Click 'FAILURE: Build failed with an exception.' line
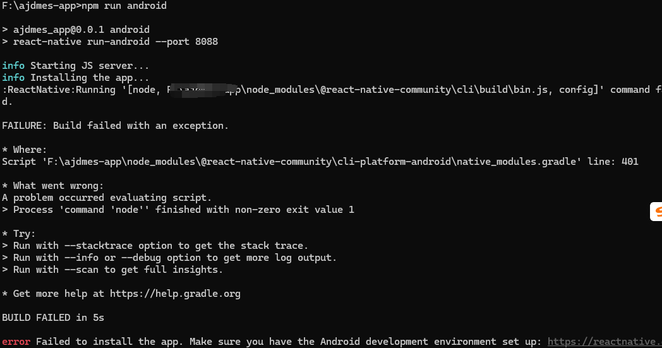This screenshot has height=348, width=662. coord(115,126)
